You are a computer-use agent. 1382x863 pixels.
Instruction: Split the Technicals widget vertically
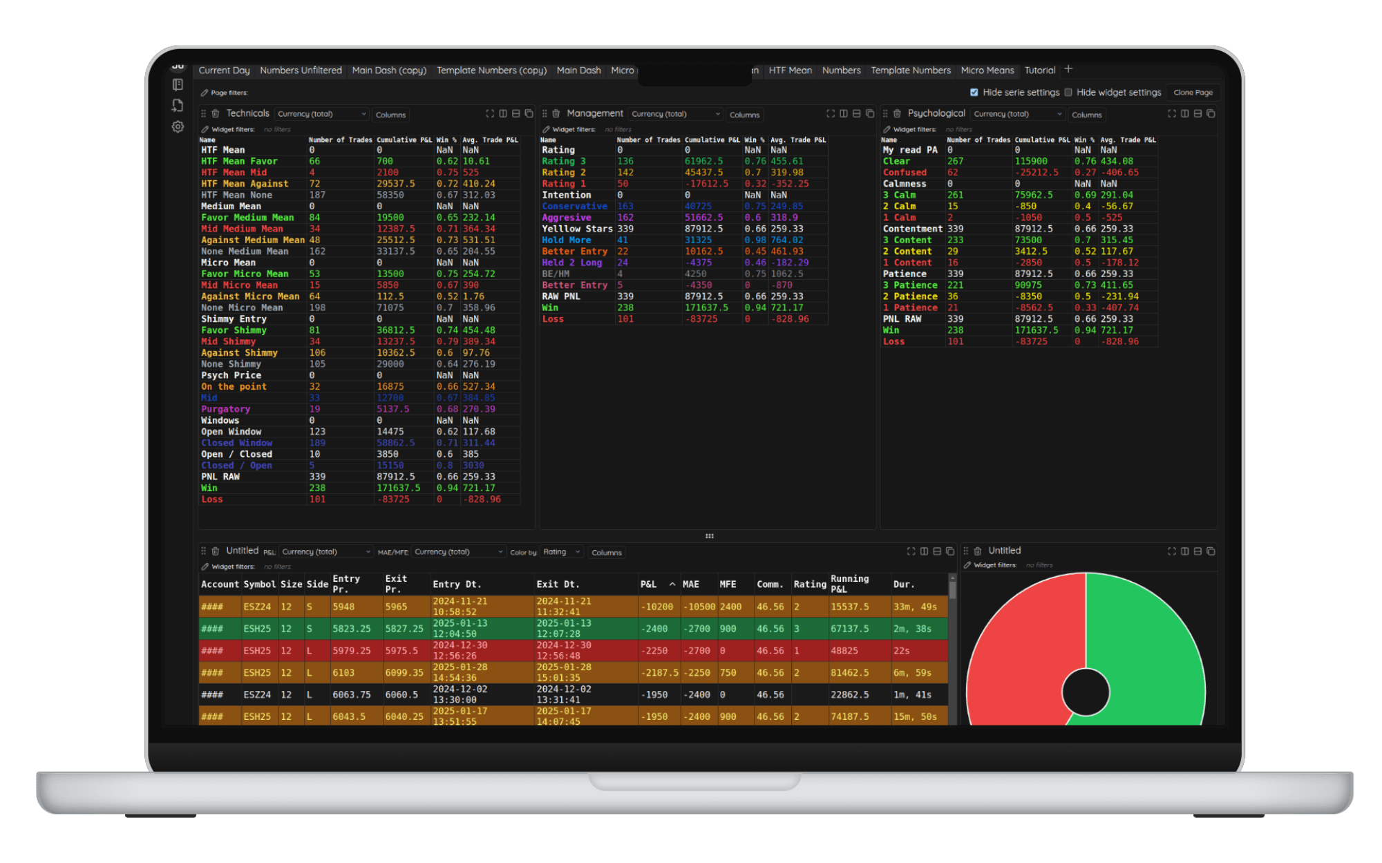(503, 114)
